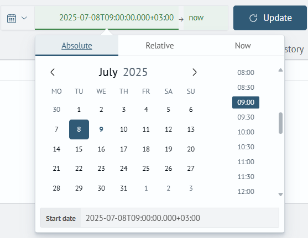Open the calendar quick menu icon
This screenshot has width=308, height=238.
pyautogui.click(x=12, y=18)
